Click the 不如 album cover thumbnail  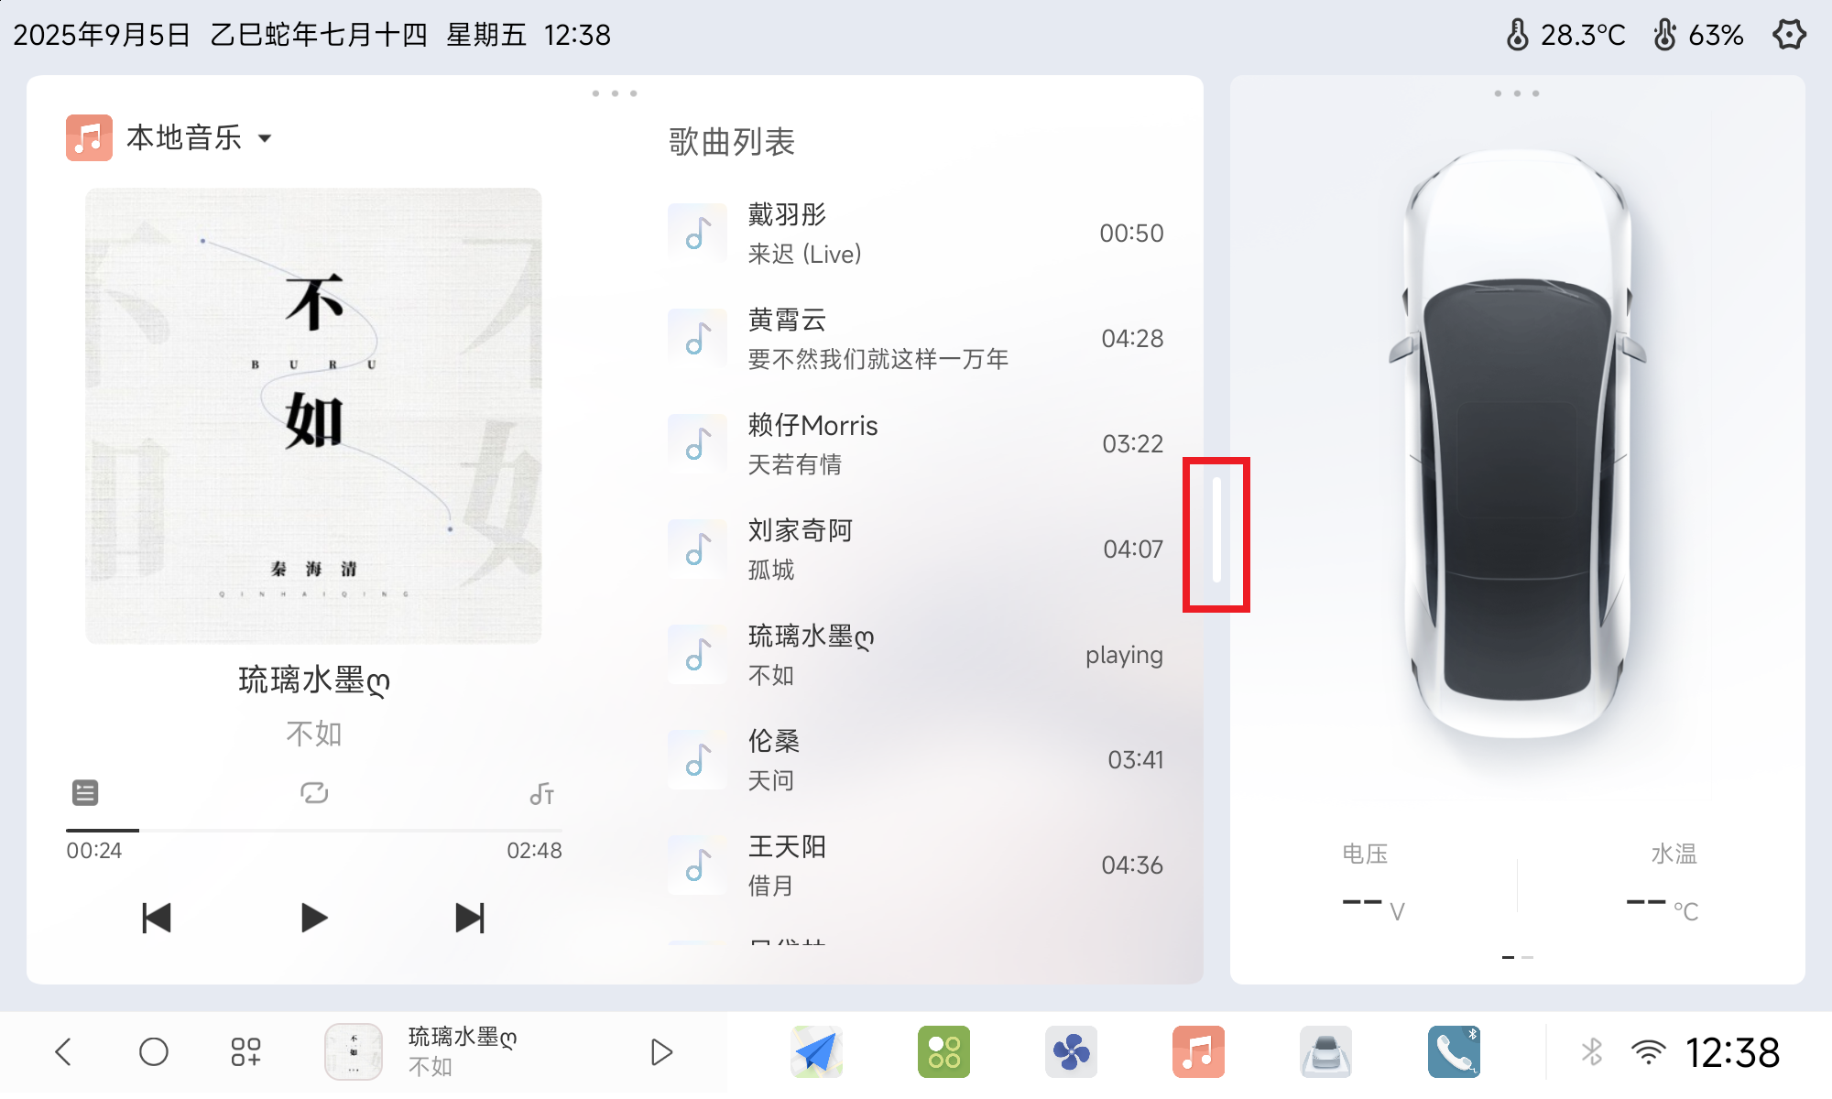tap(354, 1051)
